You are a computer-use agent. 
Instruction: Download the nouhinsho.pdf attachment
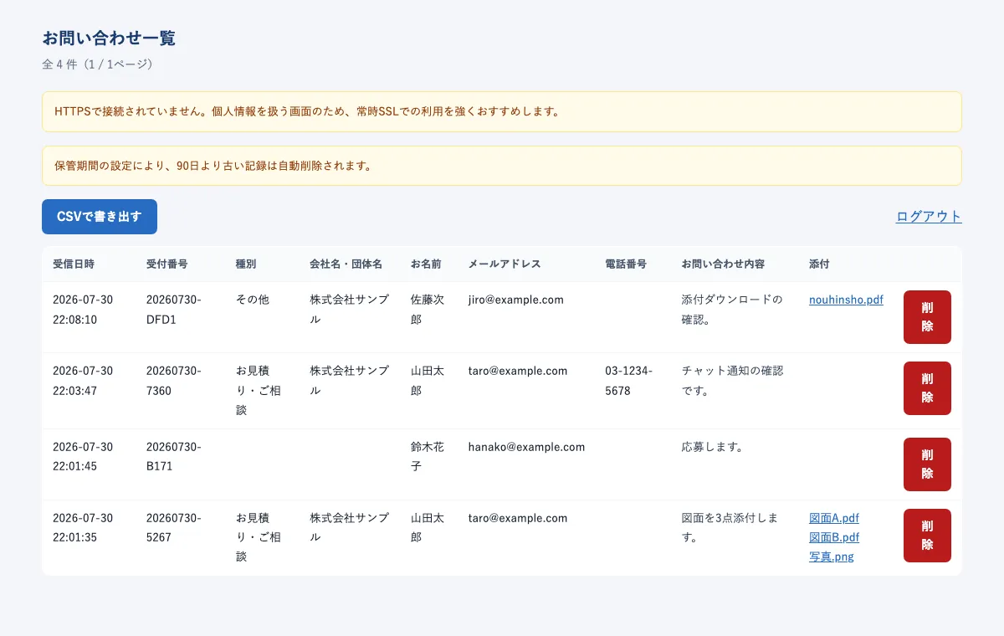tap(846, 300)
